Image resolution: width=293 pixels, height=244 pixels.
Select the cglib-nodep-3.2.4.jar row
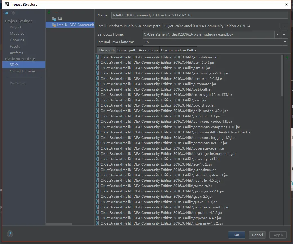click(x=188, y=111)
